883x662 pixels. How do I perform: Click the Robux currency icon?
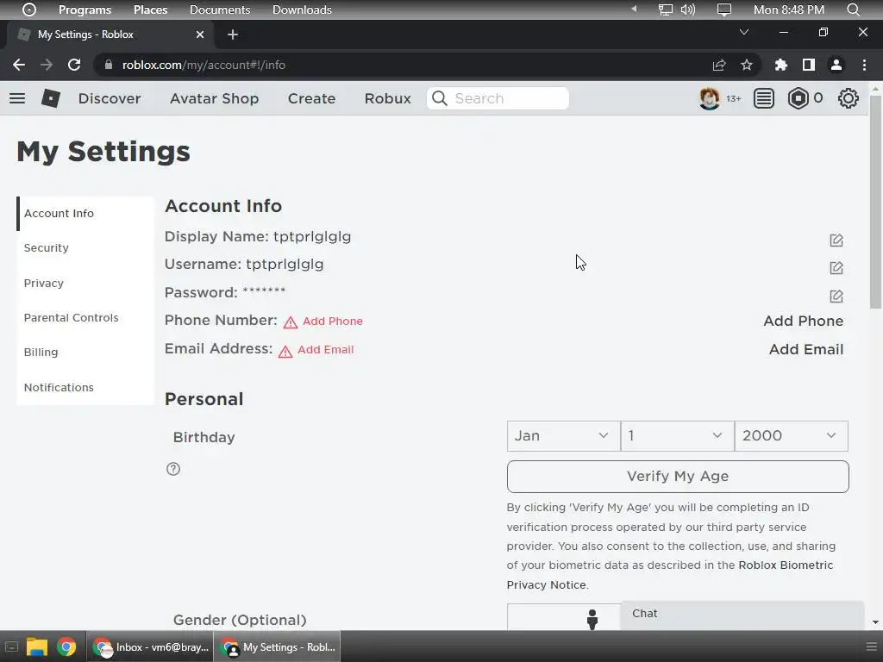click(x=798, y=98)
